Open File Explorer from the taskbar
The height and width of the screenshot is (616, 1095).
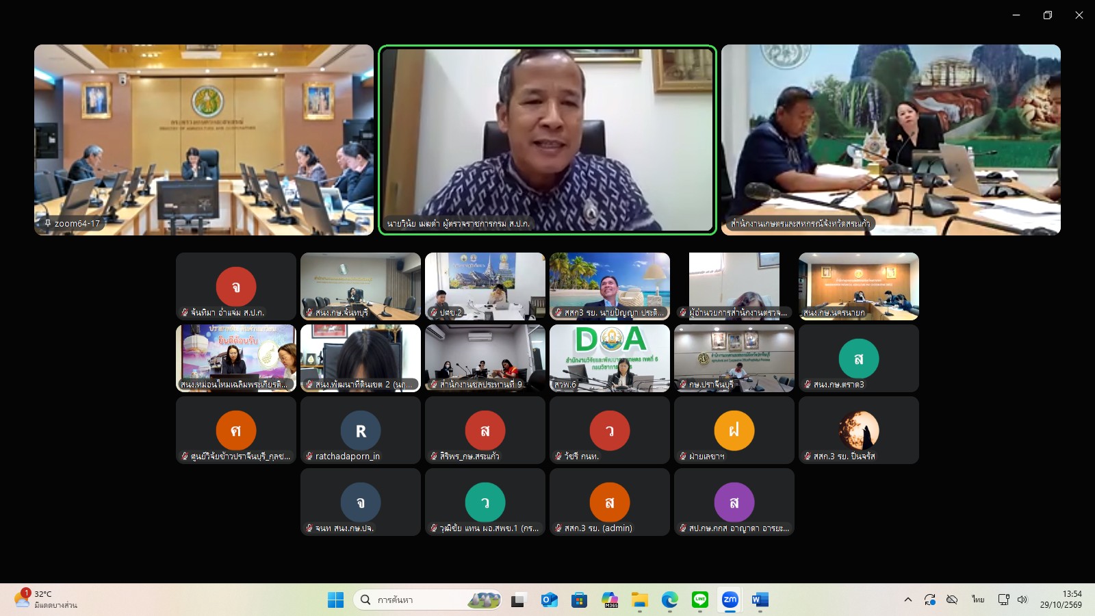click(x=640, y=600)
